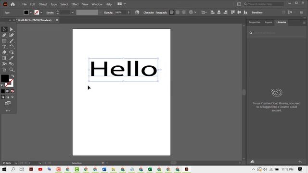Open the Paragraph panel link

coord(161,12)
